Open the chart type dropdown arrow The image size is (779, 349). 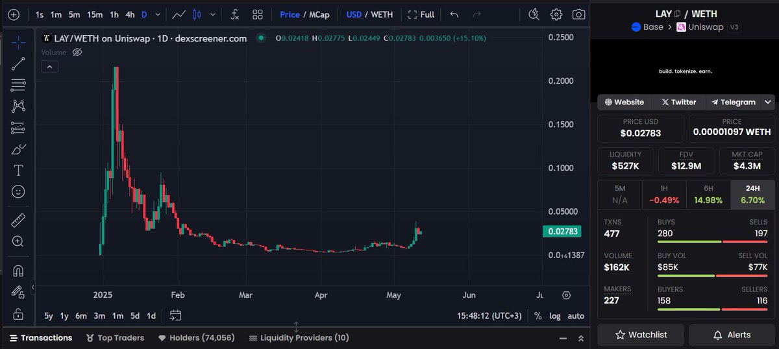pyautogui.click(x=213, y=14)
